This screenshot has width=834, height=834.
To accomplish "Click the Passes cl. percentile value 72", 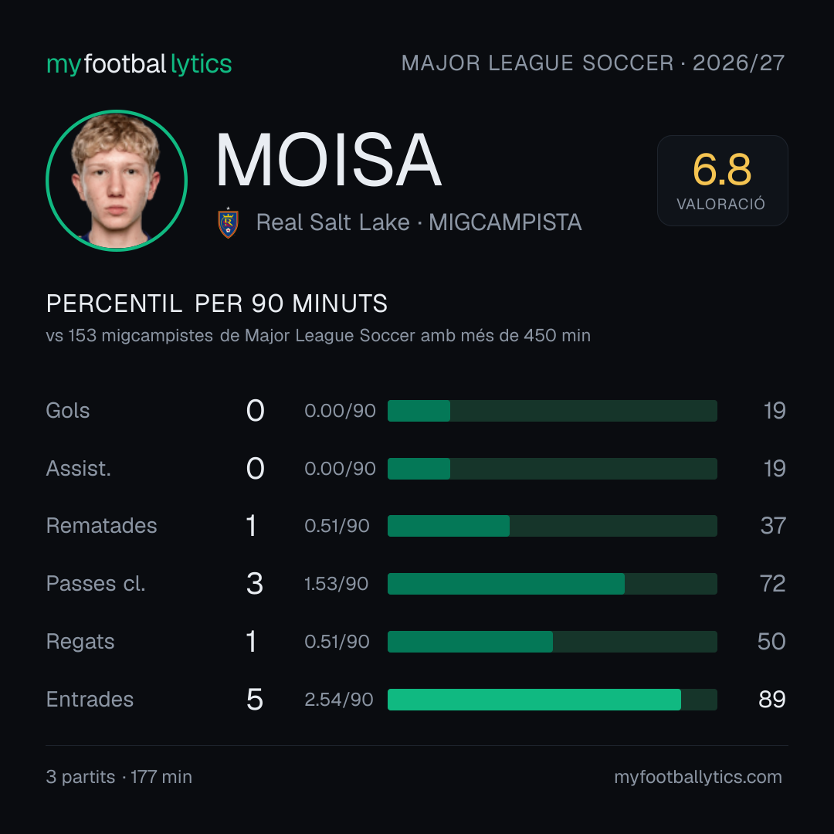I will pyautogui.click(x=772, y=584).
